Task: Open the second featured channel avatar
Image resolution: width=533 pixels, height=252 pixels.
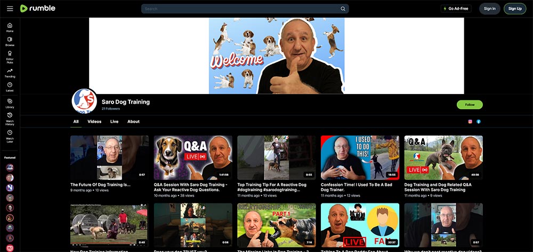Action: [x=10, y=178]
